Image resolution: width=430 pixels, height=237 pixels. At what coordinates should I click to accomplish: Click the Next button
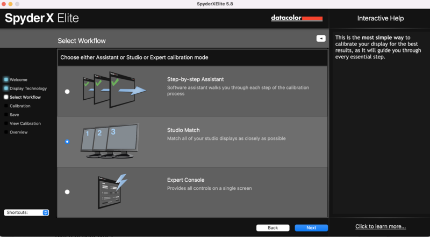pos(311,228)
